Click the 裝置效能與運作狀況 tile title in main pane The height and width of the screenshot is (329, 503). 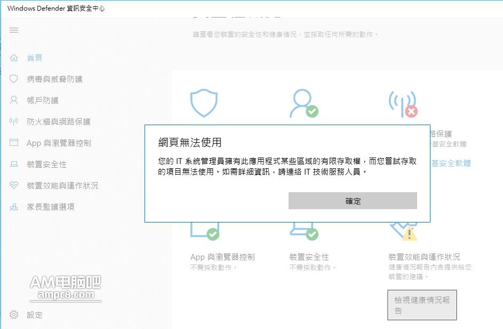(424, 257)
